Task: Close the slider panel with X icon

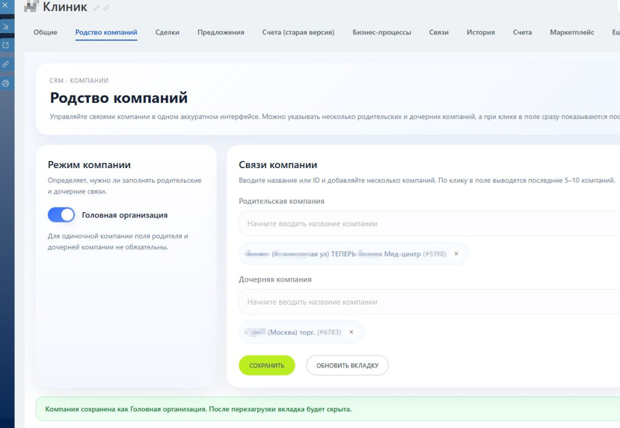Action: click(5, 5)
